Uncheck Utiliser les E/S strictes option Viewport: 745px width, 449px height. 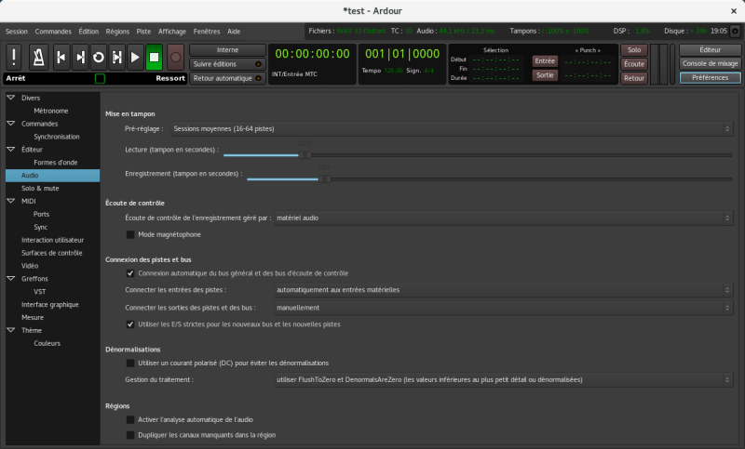pyautogui.click(x=130, y=324)
